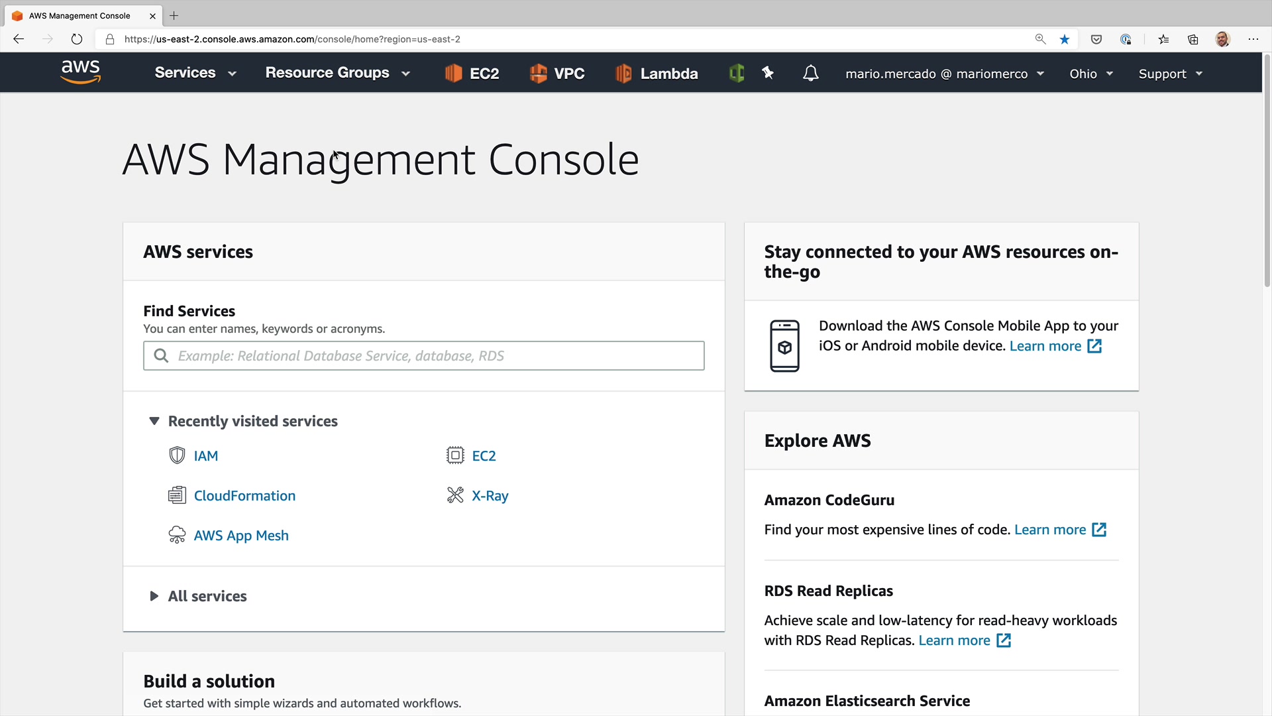Open the Resource Groups dropdown

click(x=337, y=73)
